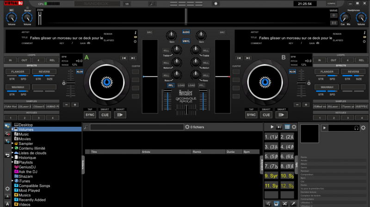The height and width of the screenshot is (207, 370).
Task: Select Shazam in folder tree
Action: [25, 176]
